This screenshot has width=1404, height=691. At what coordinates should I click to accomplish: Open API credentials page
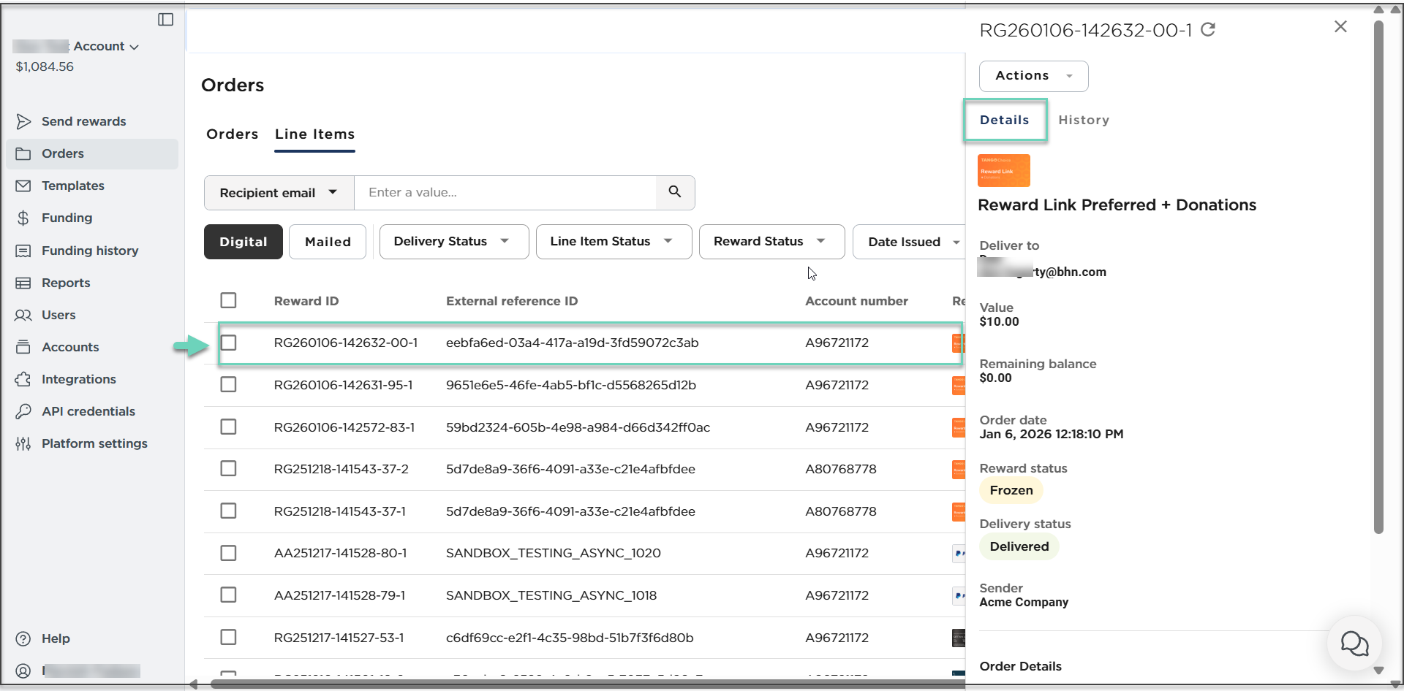click(88, 411)
